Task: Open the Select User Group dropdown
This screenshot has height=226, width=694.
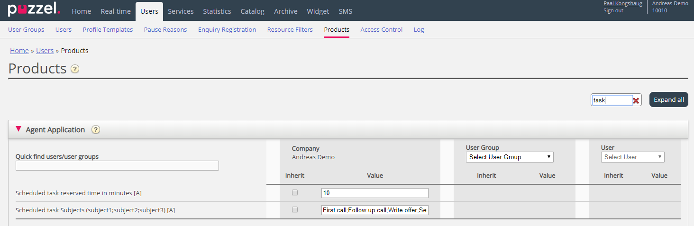Action: click(510, 157)
